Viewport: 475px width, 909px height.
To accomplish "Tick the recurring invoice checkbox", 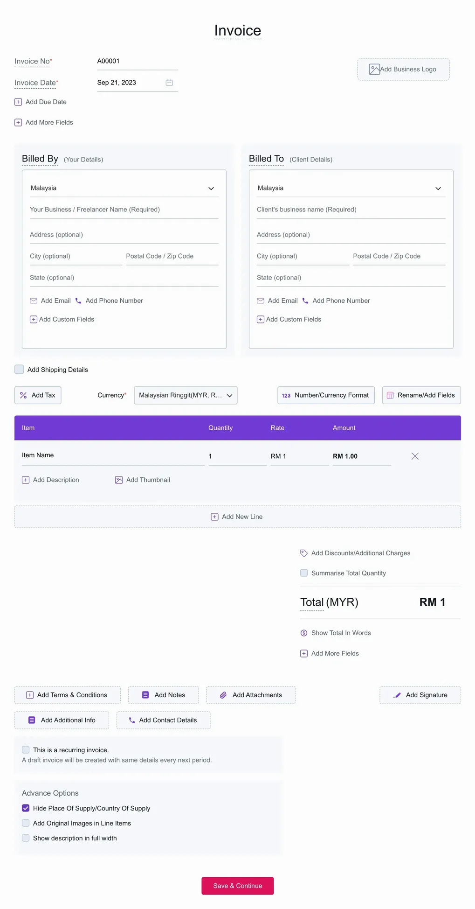I will click(26, 750).
